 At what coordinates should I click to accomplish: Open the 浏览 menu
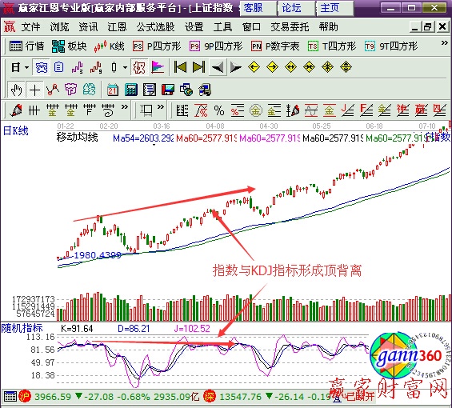click(x=59, y=27)
